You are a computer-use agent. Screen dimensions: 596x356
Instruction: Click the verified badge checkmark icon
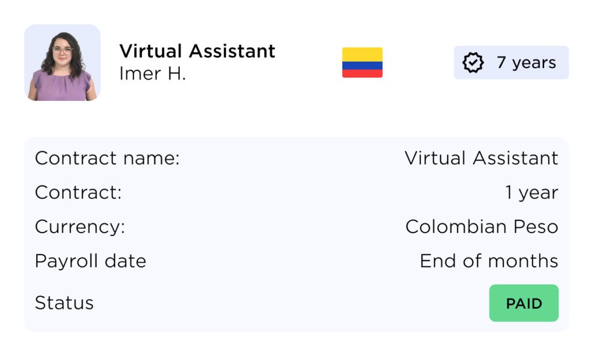473,63
